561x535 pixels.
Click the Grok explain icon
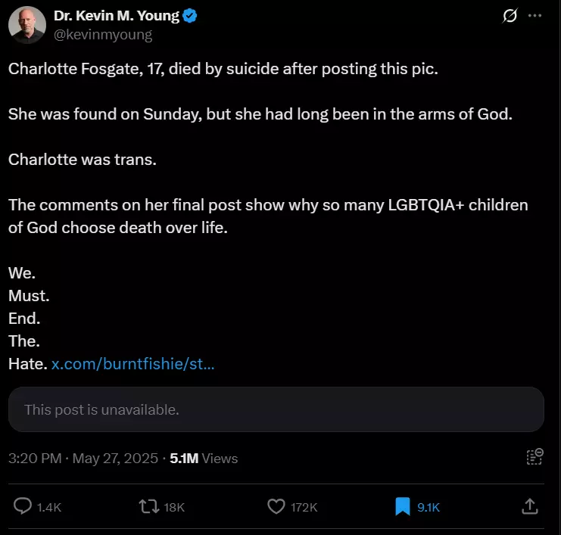510,16
